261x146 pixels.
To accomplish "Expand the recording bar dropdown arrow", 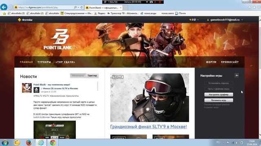I will [x=147, y=2].
